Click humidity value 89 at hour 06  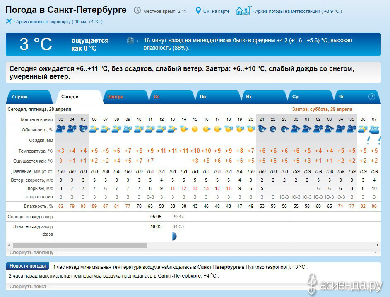click(94, 206)
